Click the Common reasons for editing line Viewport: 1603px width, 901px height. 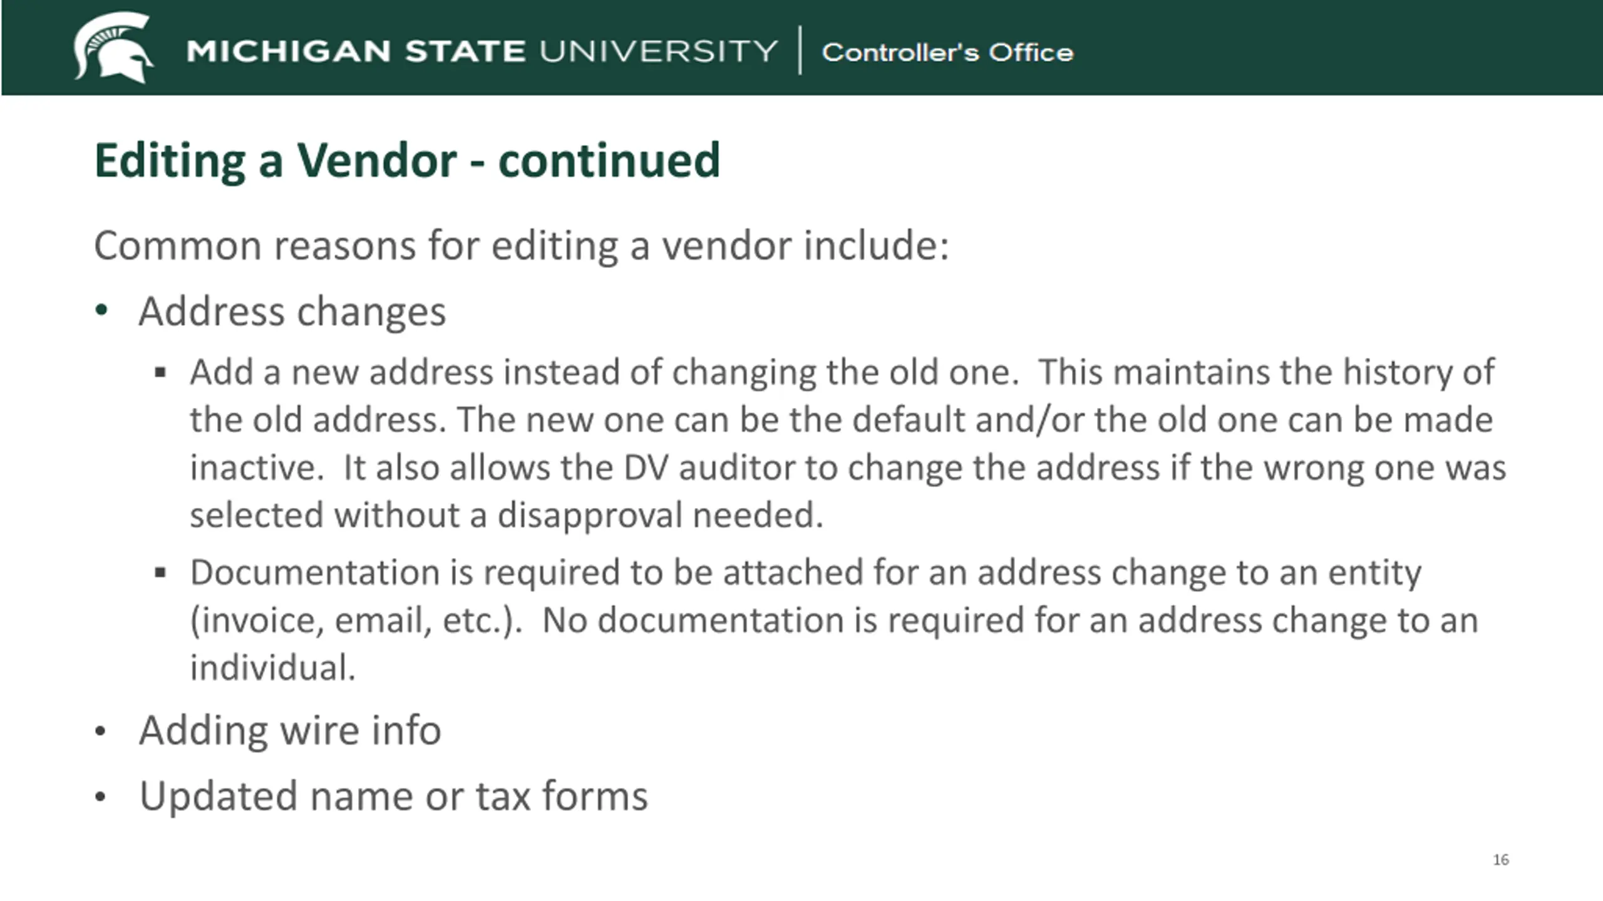coord(521,245)
